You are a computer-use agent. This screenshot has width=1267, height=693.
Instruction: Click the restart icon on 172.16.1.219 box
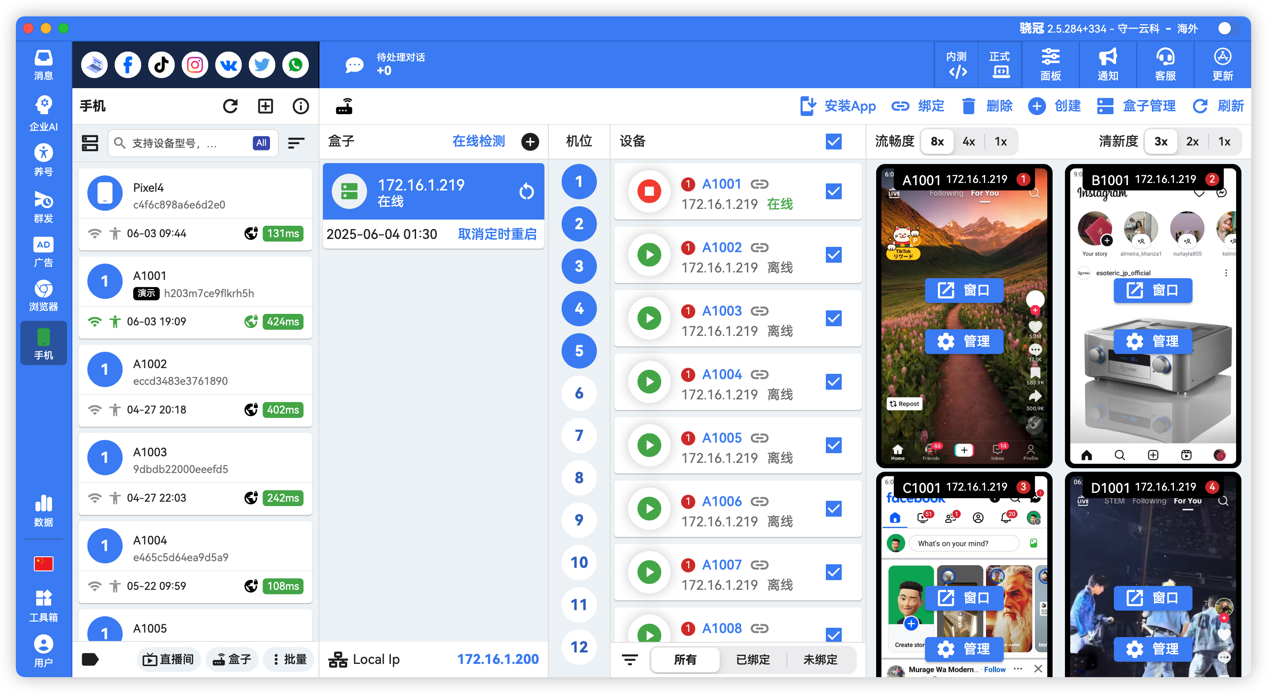click(527, 191)
